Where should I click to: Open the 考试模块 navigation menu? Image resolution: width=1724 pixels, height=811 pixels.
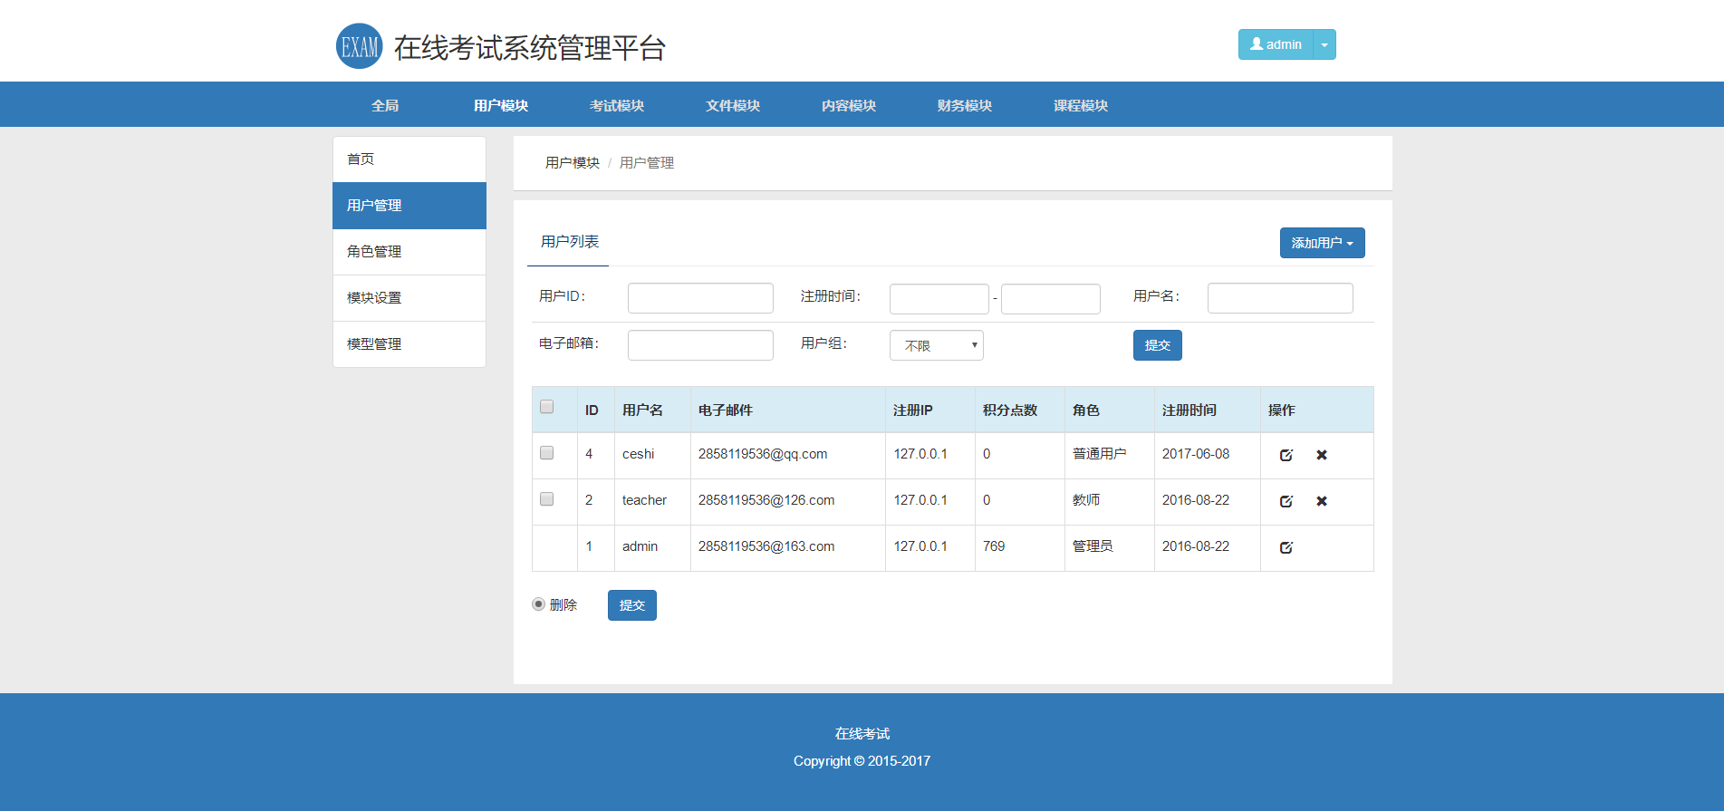[x=616, y=105]
